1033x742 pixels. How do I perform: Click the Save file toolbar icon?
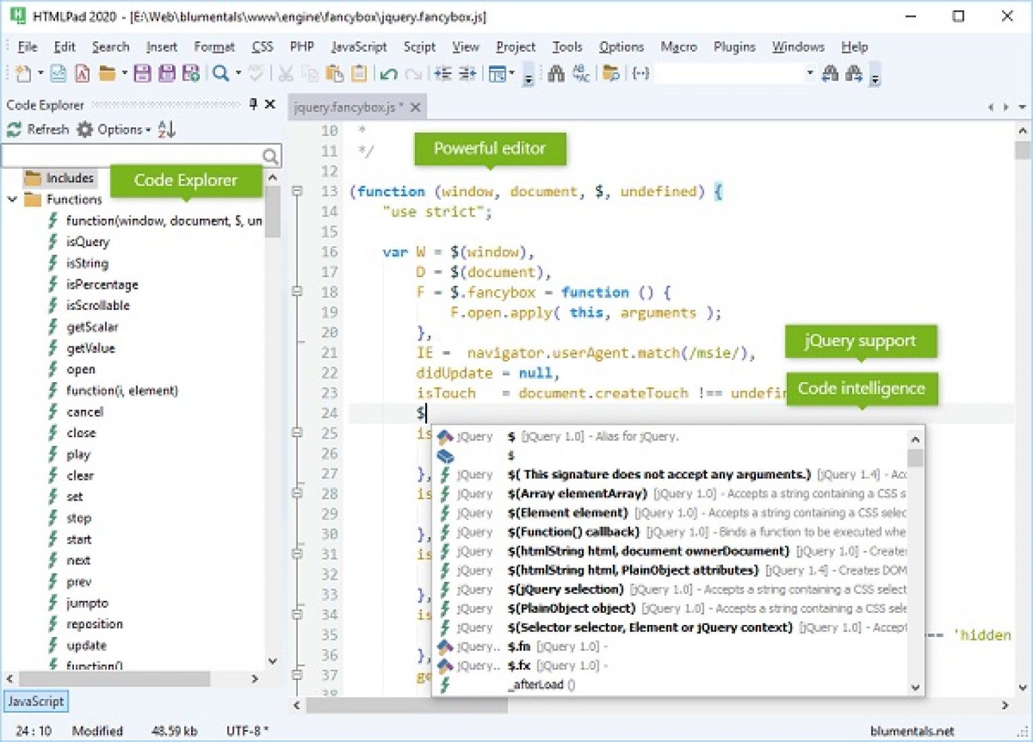click(x=142, y=73)
